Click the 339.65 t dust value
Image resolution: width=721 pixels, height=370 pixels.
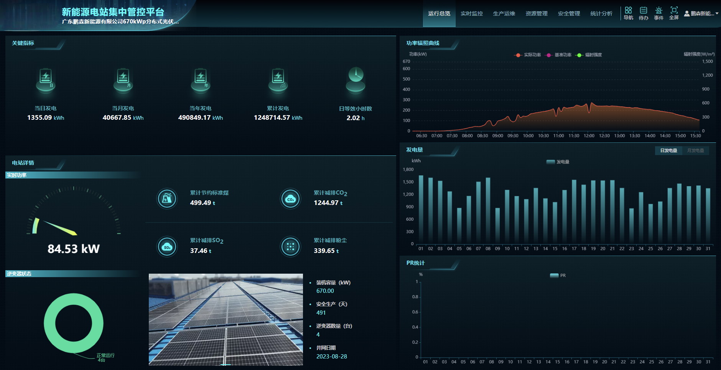click(326, 251)
